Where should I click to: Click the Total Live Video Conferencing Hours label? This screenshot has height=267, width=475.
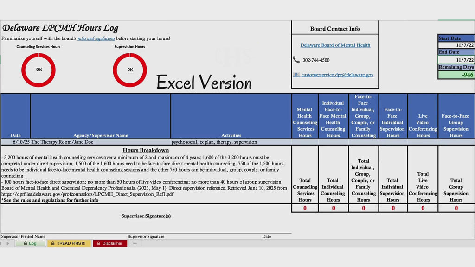pos(423,187)
